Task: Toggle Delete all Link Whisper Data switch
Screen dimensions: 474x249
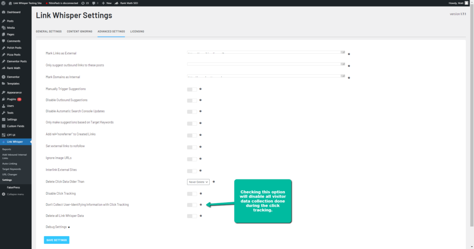Action: [x=192, y=216]
